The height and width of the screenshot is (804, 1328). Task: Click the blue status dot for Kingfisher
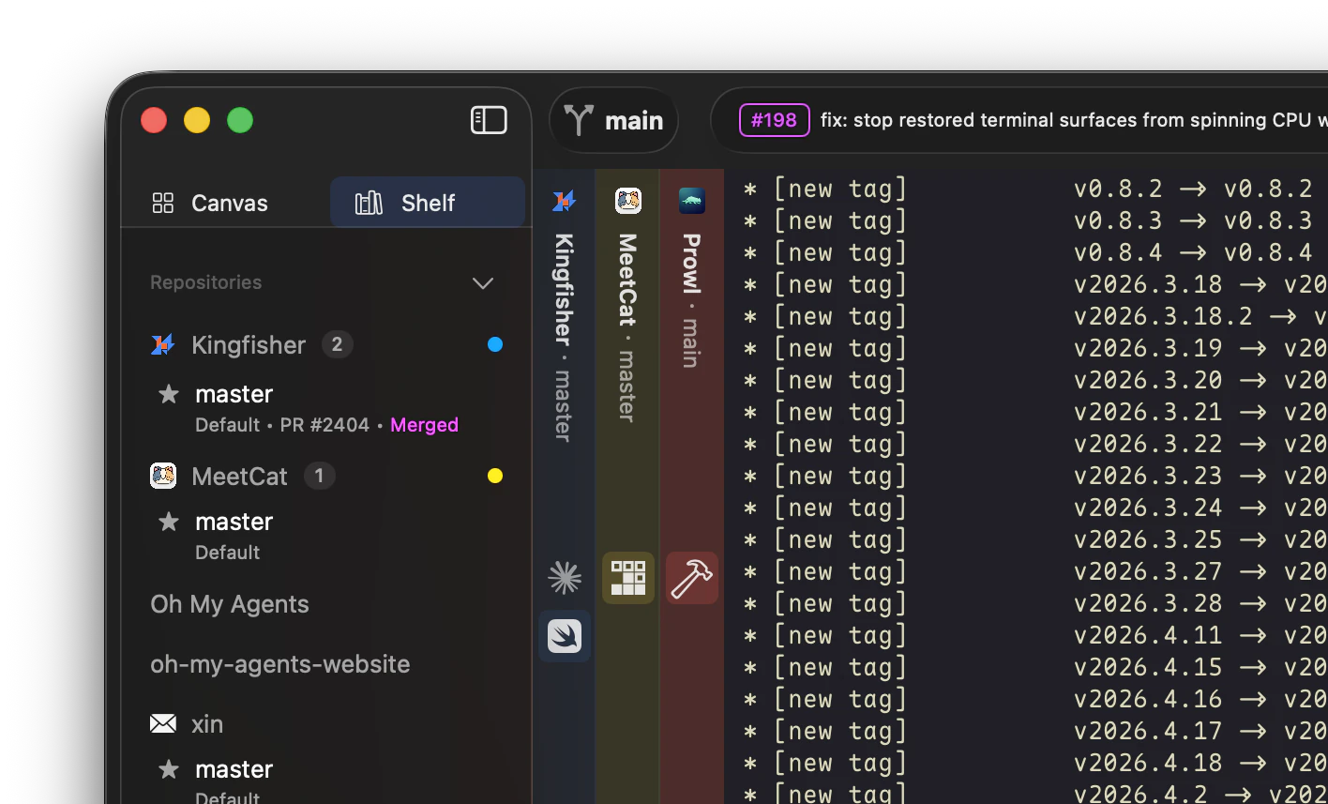(495, 344)
